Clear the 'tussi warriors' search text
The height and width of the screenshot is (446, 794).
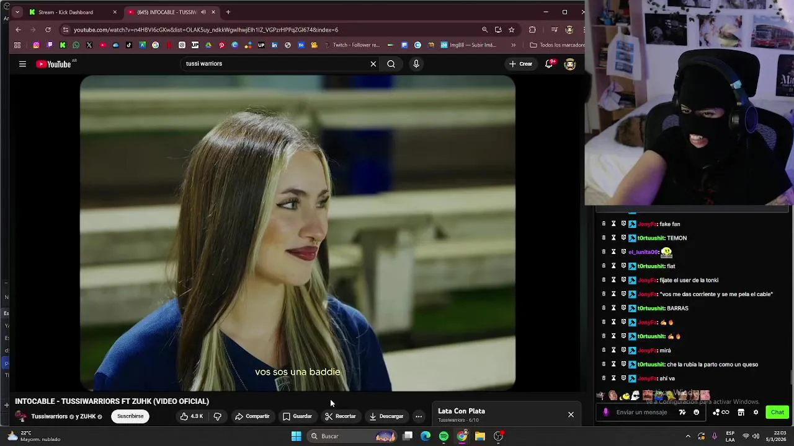[x=373, y=64]
